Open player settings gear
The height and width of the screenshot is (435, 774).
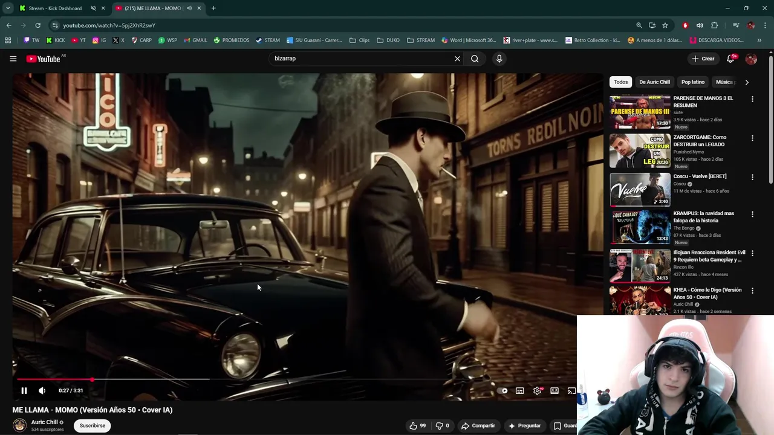(x=537, y=390)
